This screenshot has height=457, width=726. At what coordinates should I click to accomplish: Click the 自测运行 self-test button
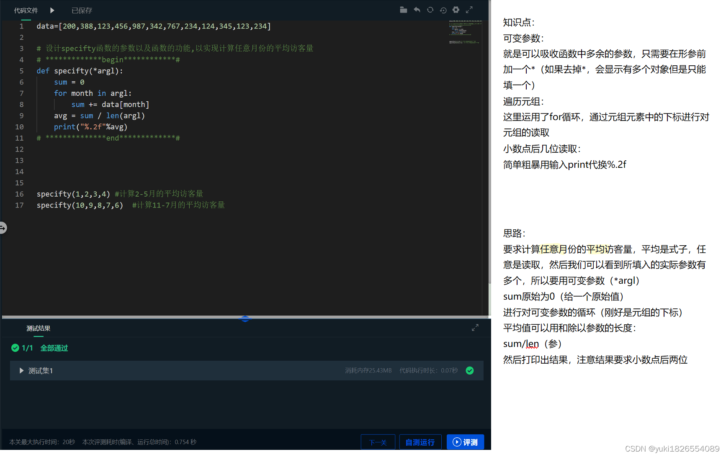pyautogui.click(x=420, y=442)
